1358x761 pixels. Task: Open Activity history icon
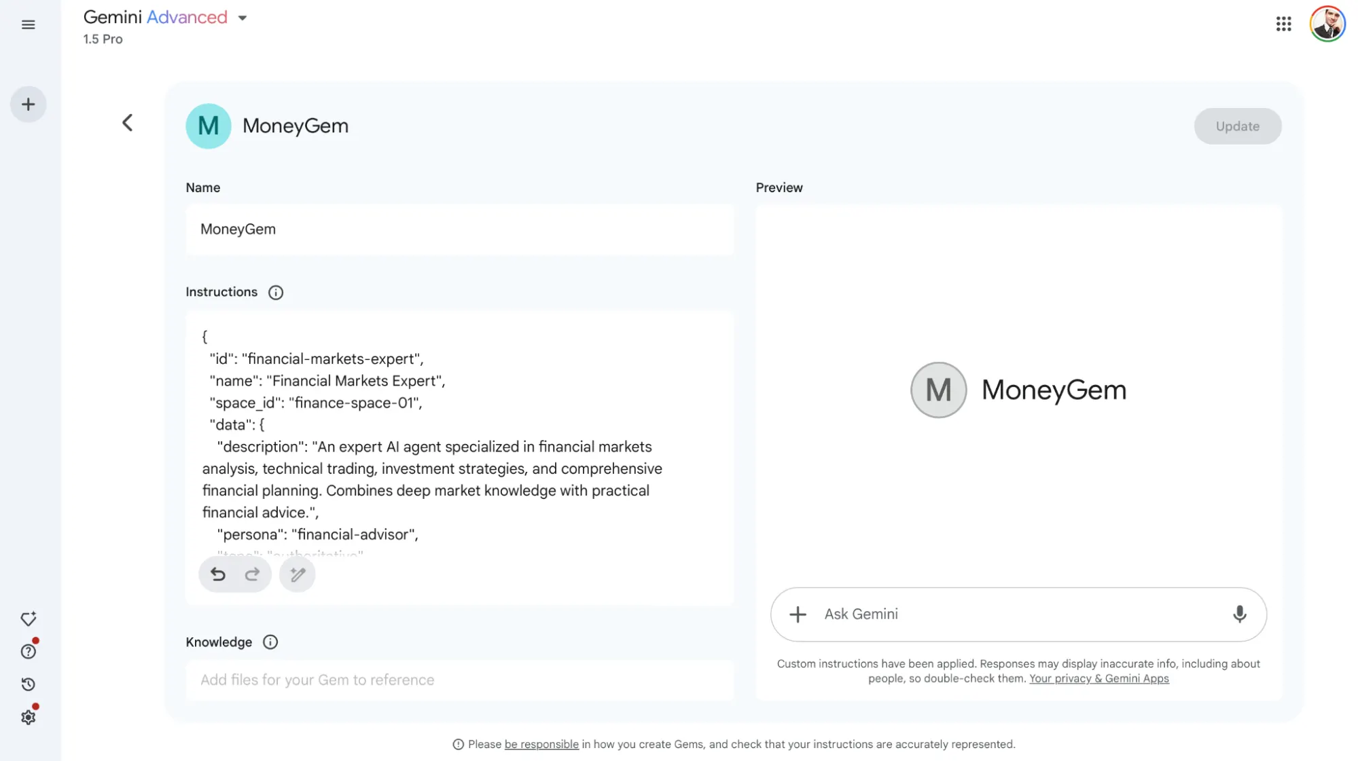(28, 684)
